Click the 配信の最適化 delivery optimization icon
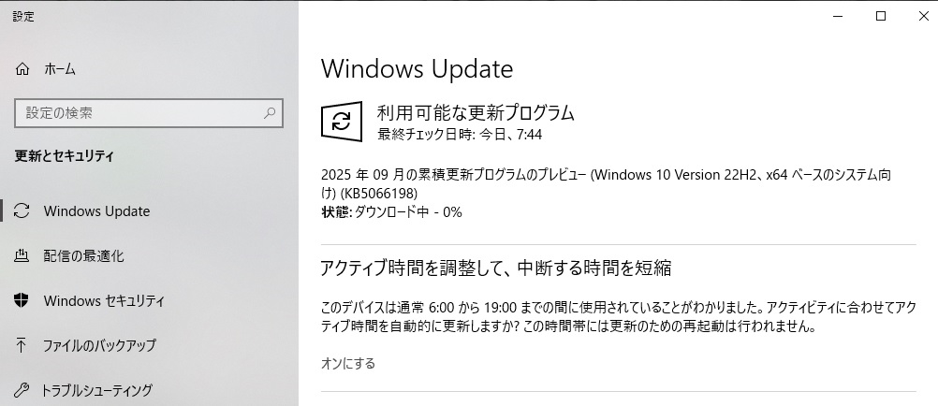This screenshot has width=938, height=406. tap(23, 255)
